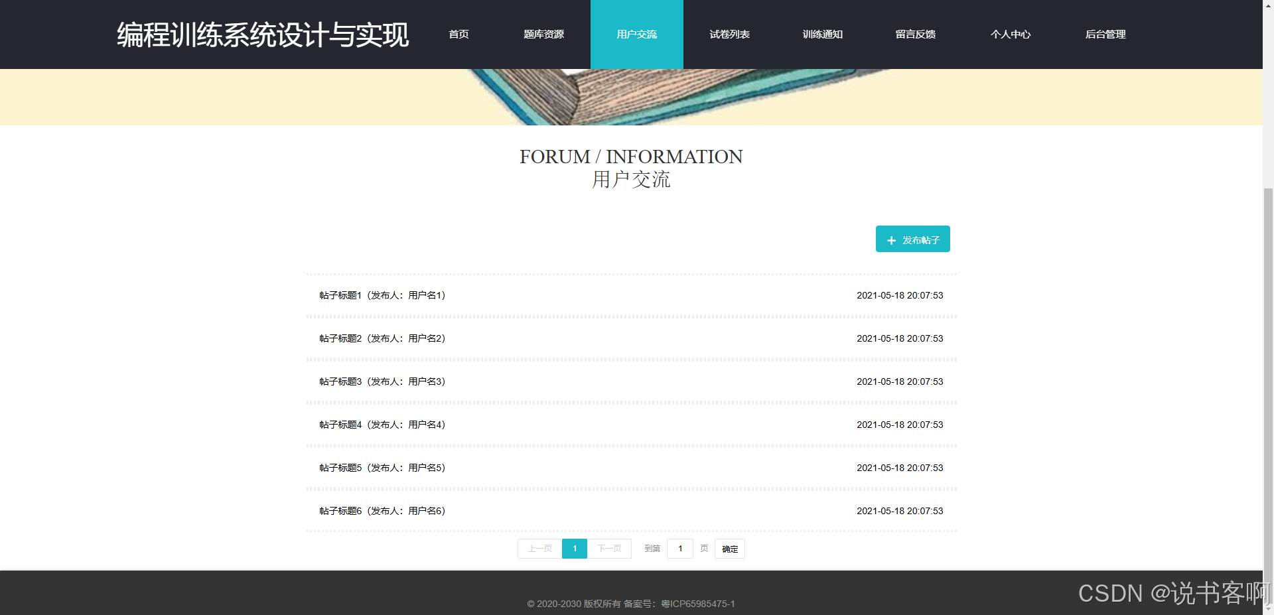This screenshot has width=1274, height=615.
Task: Click the timestamp of 帖子标题1 row
Action: click(900, 295)
